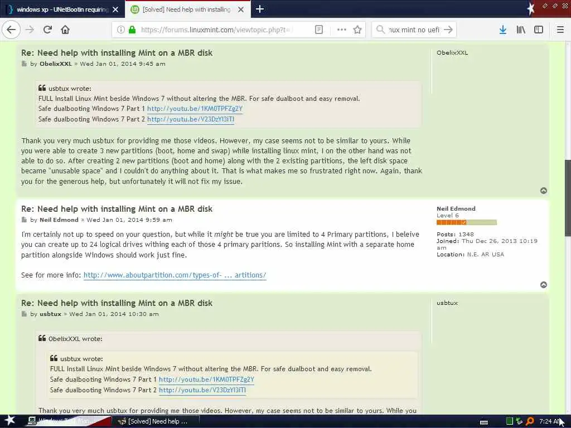
Task: Click the search magnifier icon
Action: [380, 30]
